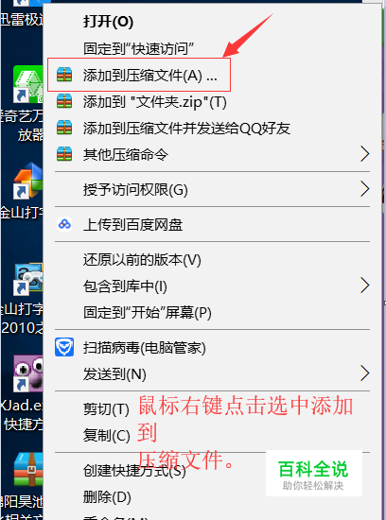386x520 pixels.
Task: Choose 打开(O) from the context menu
Action: 108,22
